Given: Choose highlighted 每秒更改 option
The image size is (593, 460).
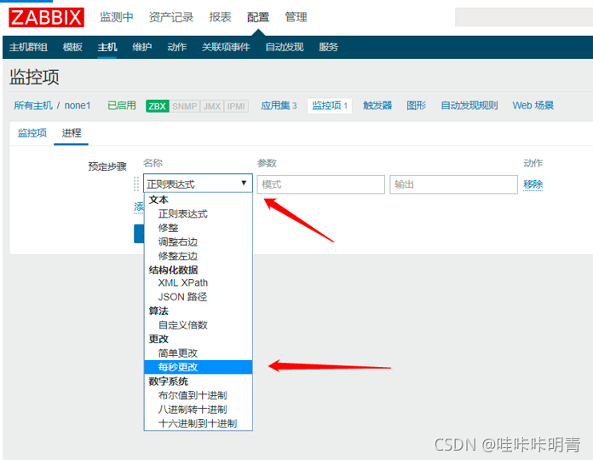Looking at the screenshot, I should pos(199,367).
